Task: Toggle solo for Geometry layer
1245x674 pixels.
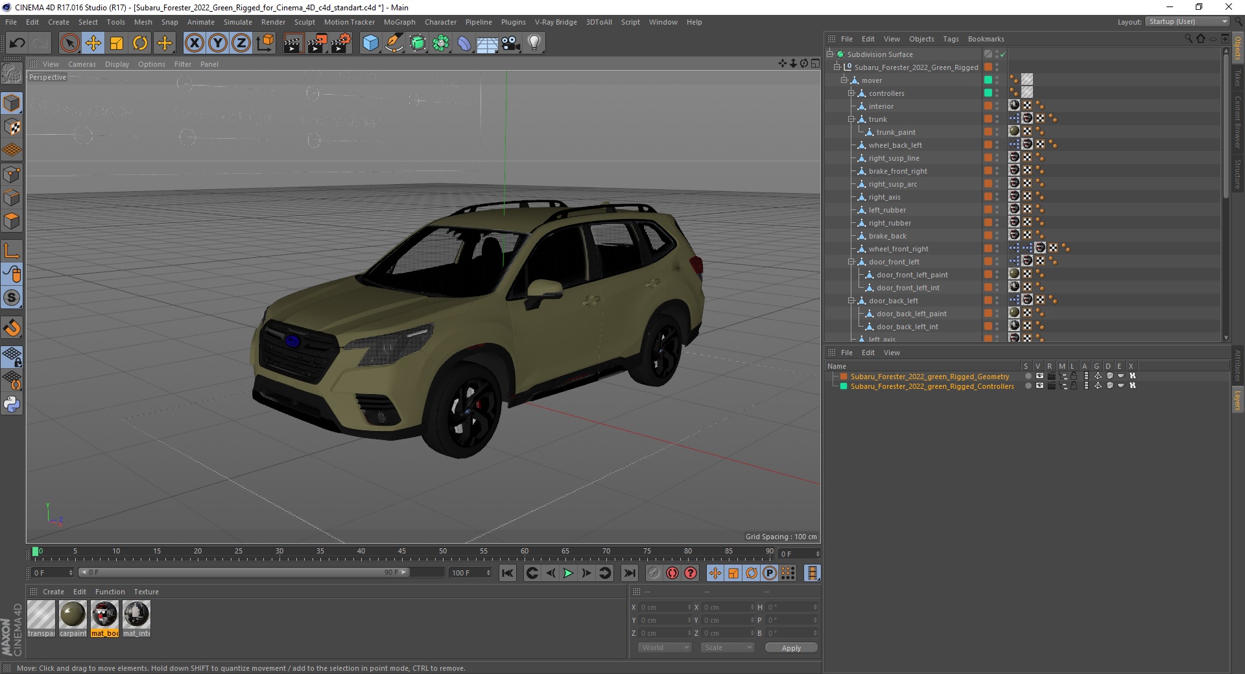Action: [1028, 376]
